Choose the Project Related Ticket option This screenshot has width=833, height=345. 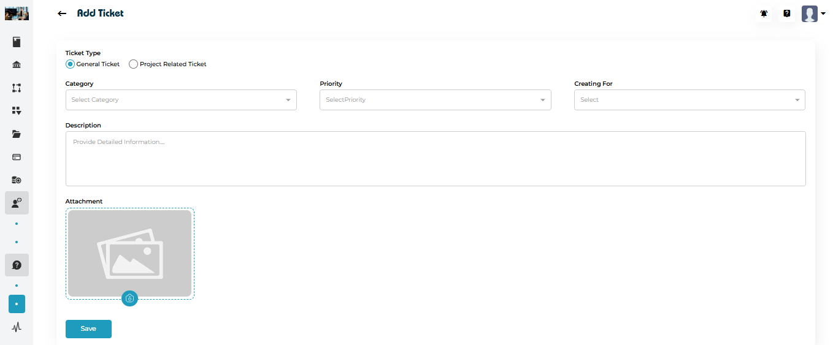tap(133, 64)
